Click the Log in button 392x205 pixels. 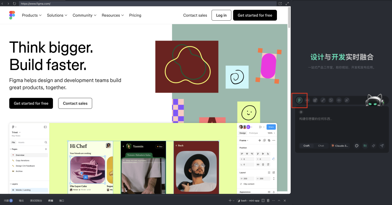(221, 15)
